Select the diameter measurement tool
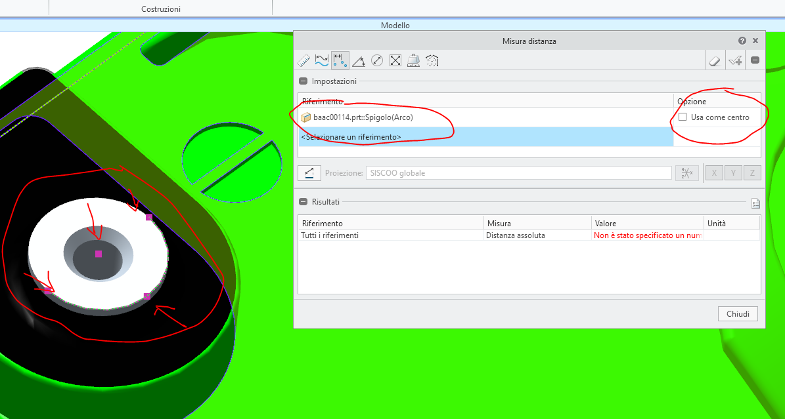785x419 pixels. point(377,60)
